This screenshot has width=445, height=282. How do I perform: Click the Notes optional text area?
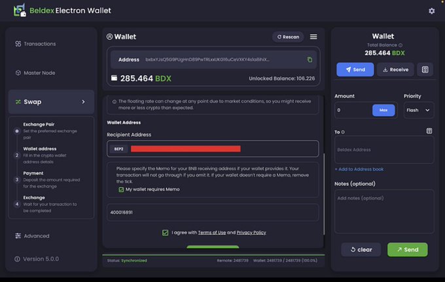tap(384, 211)
